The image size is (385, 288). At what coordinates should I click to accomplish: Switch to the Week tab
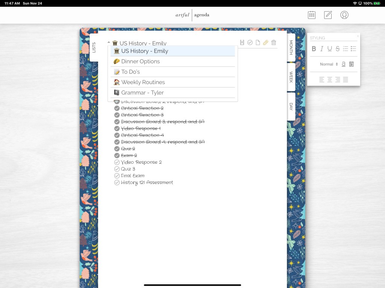tap(291, 77)
